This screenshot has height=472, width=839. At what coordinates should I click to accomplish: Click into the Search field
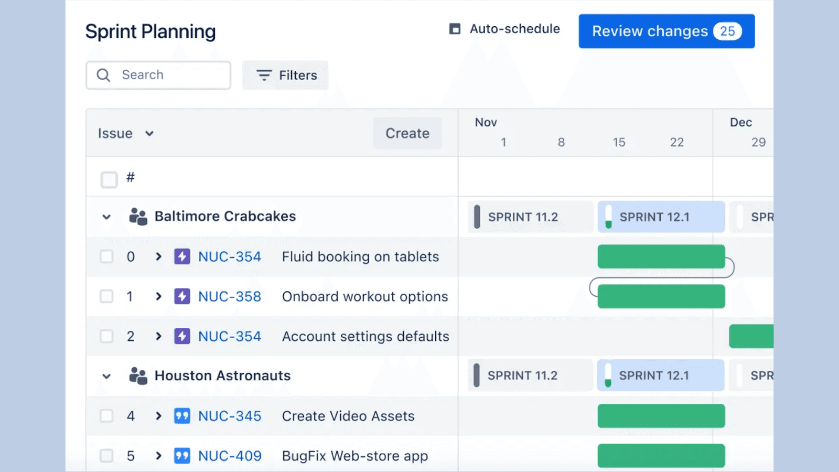click(158, 75)
